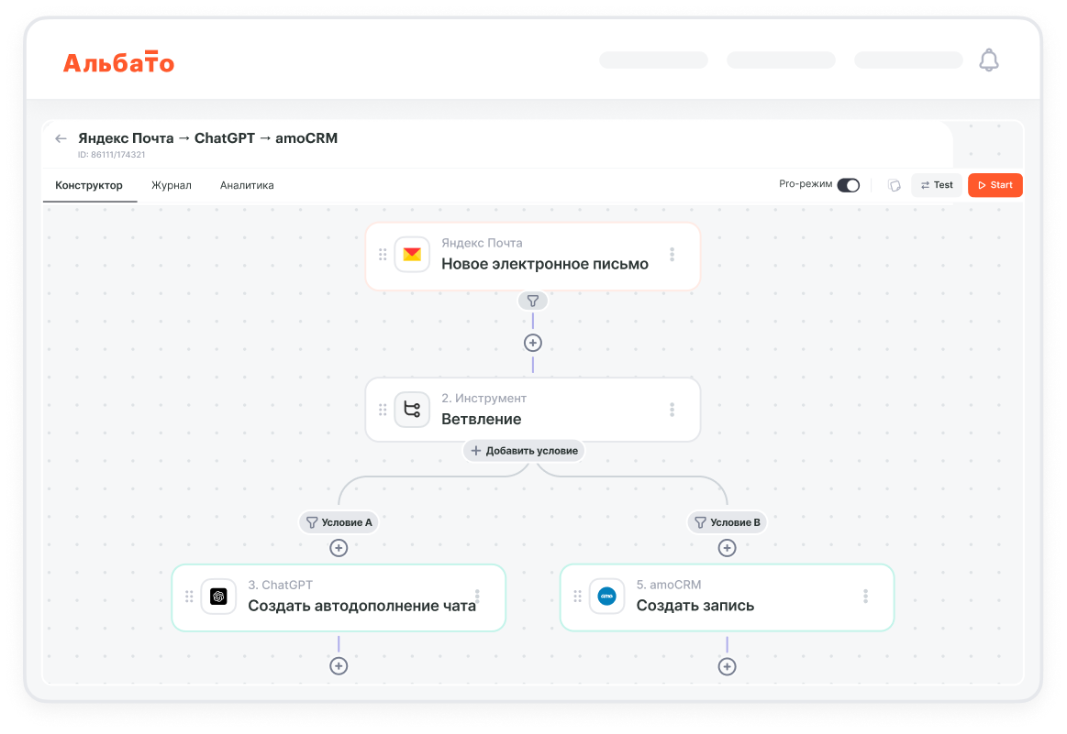Click the copy scenario icon near the Test button
This screenshot has height=734, width=1067.
coord(895,185)
